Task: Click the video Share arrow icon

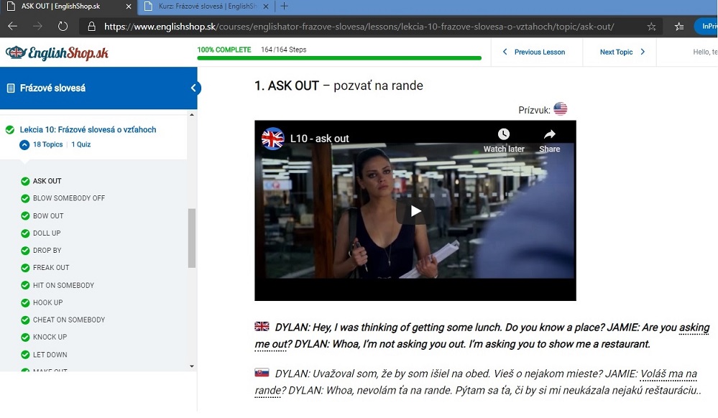Action: pyautogui.click(x=549, y=134)
